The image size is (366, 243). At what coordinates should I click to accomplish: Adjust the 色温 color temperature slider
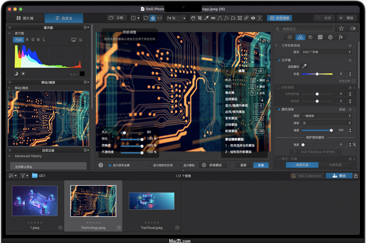click(317, 74)
